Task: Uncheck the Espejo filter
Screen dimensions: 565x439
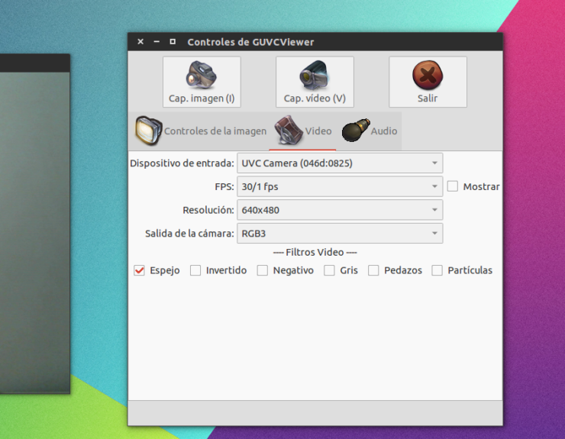Action: coord(139,270)
